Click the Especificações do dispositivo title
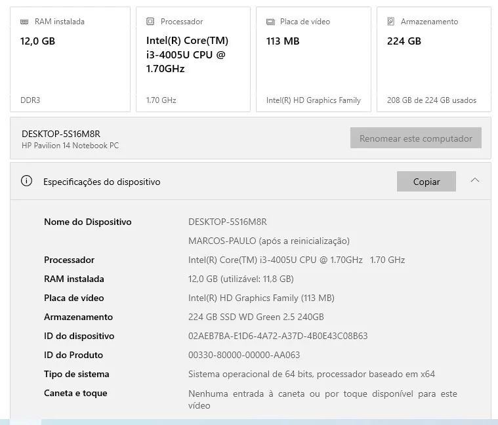 coord(102,182)
